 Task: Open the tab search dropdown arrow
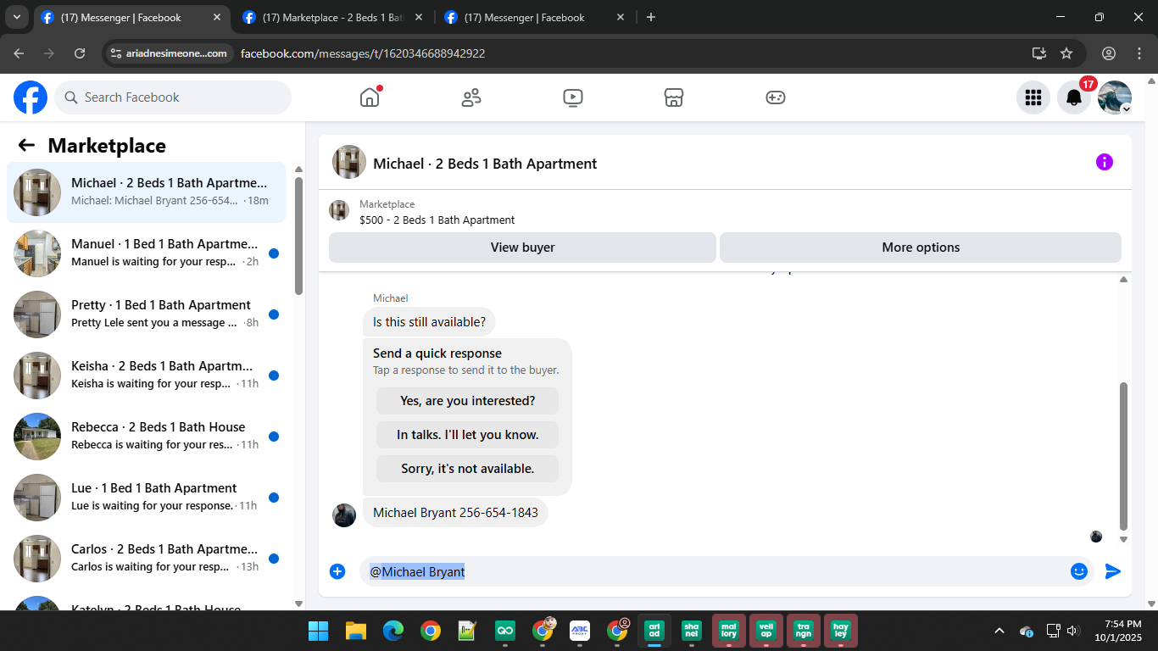pos(17,17)
